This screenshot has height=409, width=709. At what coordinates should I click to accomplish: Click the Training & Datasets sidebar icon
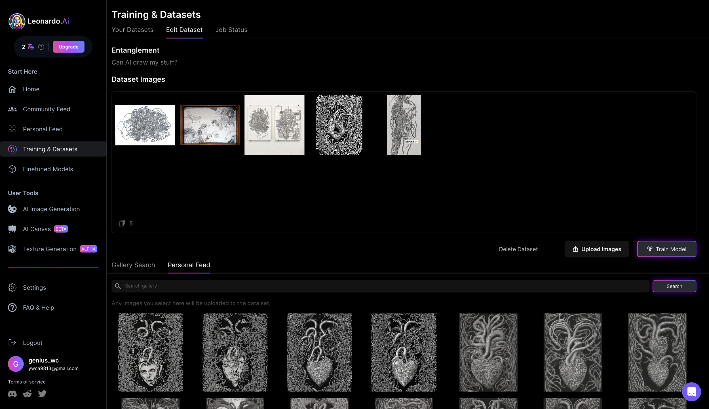tap(12, 149)
